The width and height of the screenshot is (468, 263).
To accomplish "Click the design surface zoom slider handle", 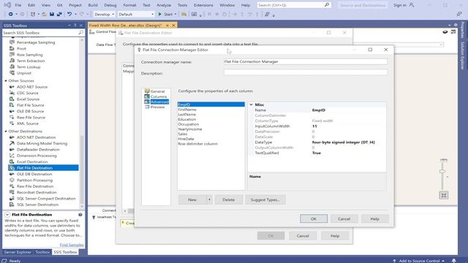I will (x=442, y=171).
